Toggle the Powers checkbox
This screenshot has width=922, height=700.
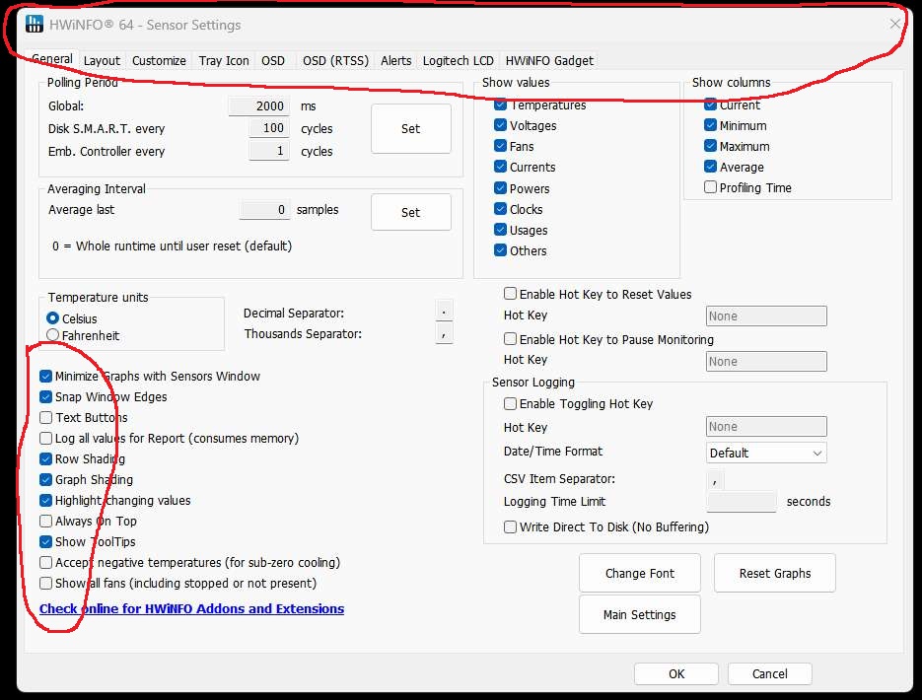click(x=500, y=188)
